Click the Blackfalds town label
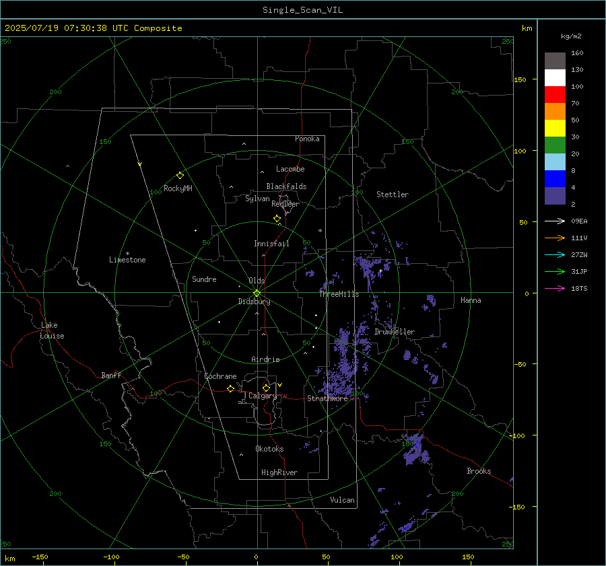606x566 pixels. [286, 186]
